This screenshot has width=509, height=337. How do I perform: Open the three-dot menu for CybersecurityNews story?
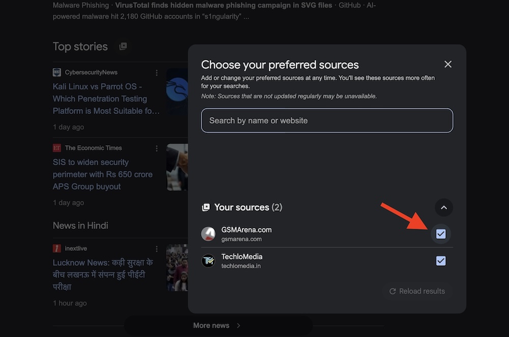coord(157,73)
